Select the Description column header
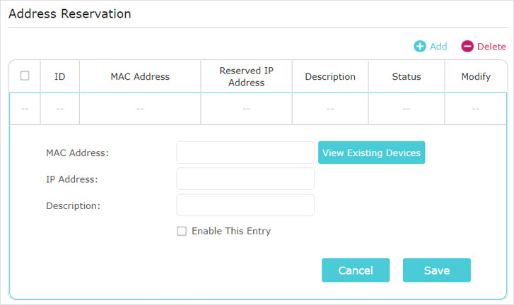 click(x=330, y=76)
